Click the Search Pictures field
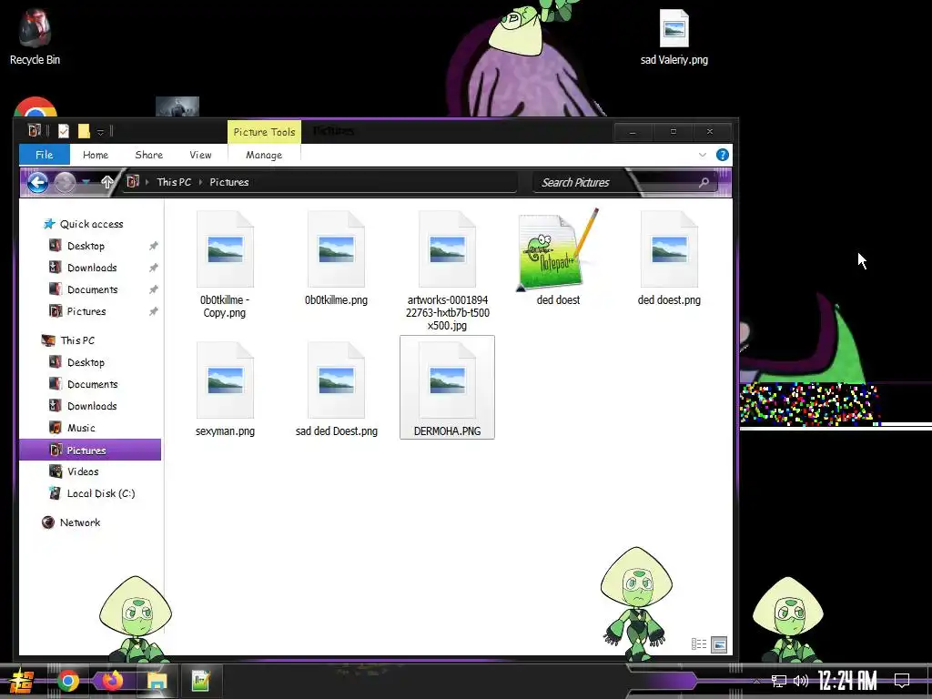The height and width of the screenshot is (699, 932). 624,182
